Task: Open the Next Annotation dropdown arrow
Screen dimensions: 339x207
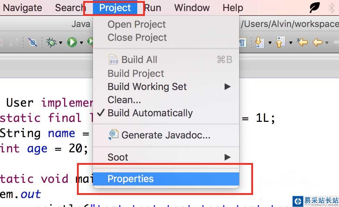Action: click(270, 43)
